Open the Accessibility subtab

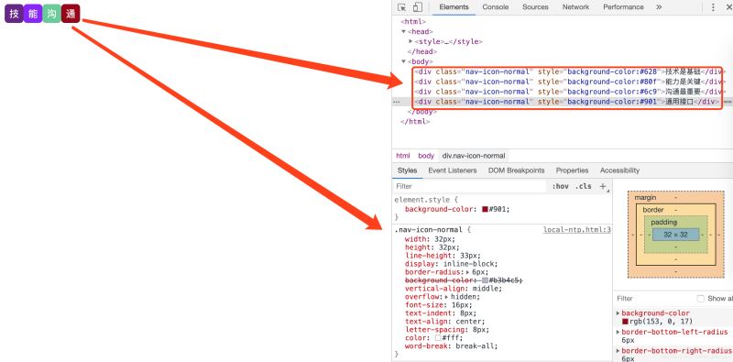coord(619,170)
